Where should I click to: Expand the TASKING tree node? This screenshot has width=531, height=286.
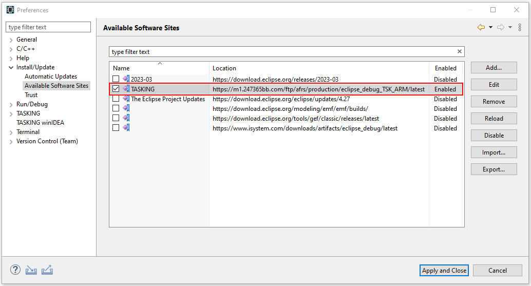[11, 114]
